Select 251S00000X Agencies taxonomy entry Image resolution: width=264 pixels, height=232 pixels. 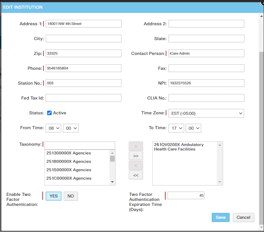[x=69, y=170]
